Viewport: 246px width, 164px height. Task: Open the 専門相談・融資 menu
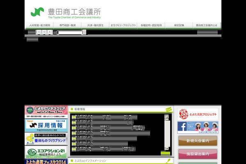pos(68,25)
